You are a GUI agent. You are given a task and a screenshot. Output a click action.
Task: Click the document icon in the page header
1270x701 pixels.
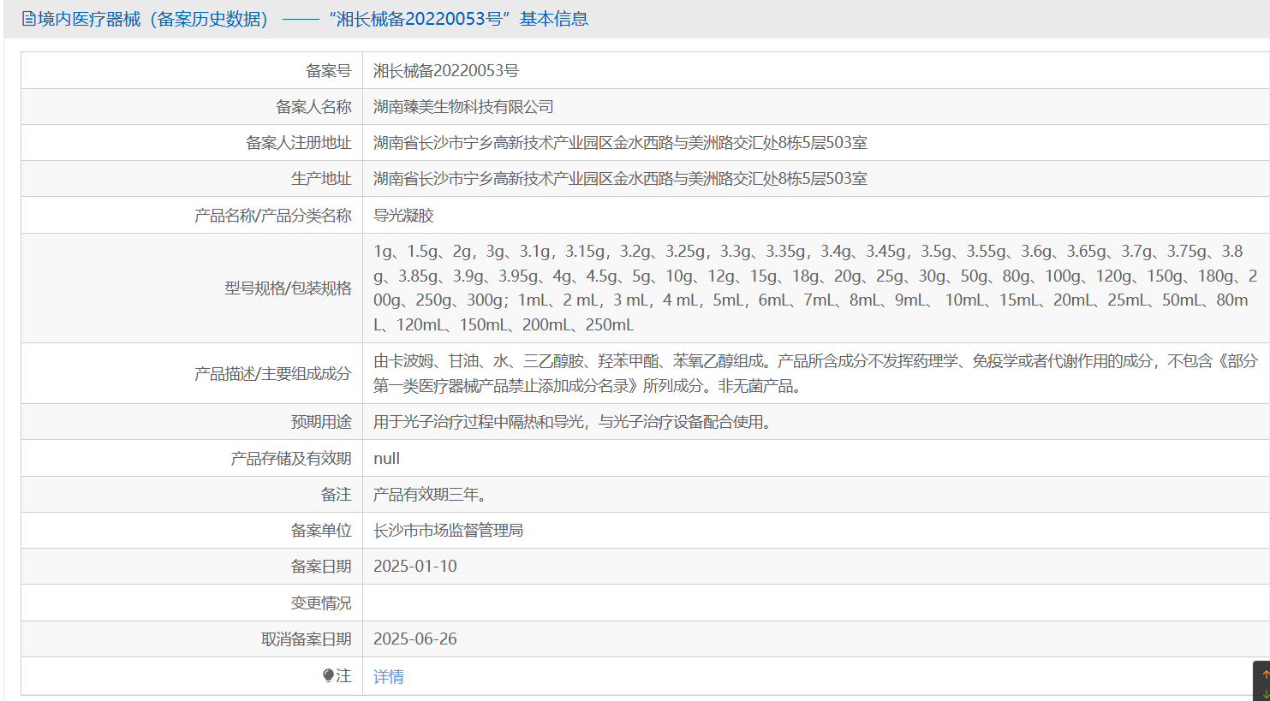click(28, 19)
